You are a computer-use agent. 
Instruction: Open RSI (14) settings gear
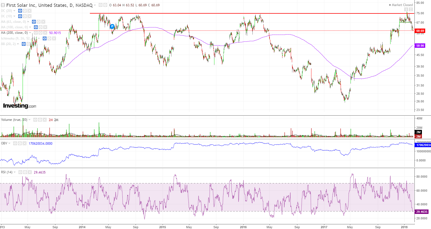(x=25, y=172)
